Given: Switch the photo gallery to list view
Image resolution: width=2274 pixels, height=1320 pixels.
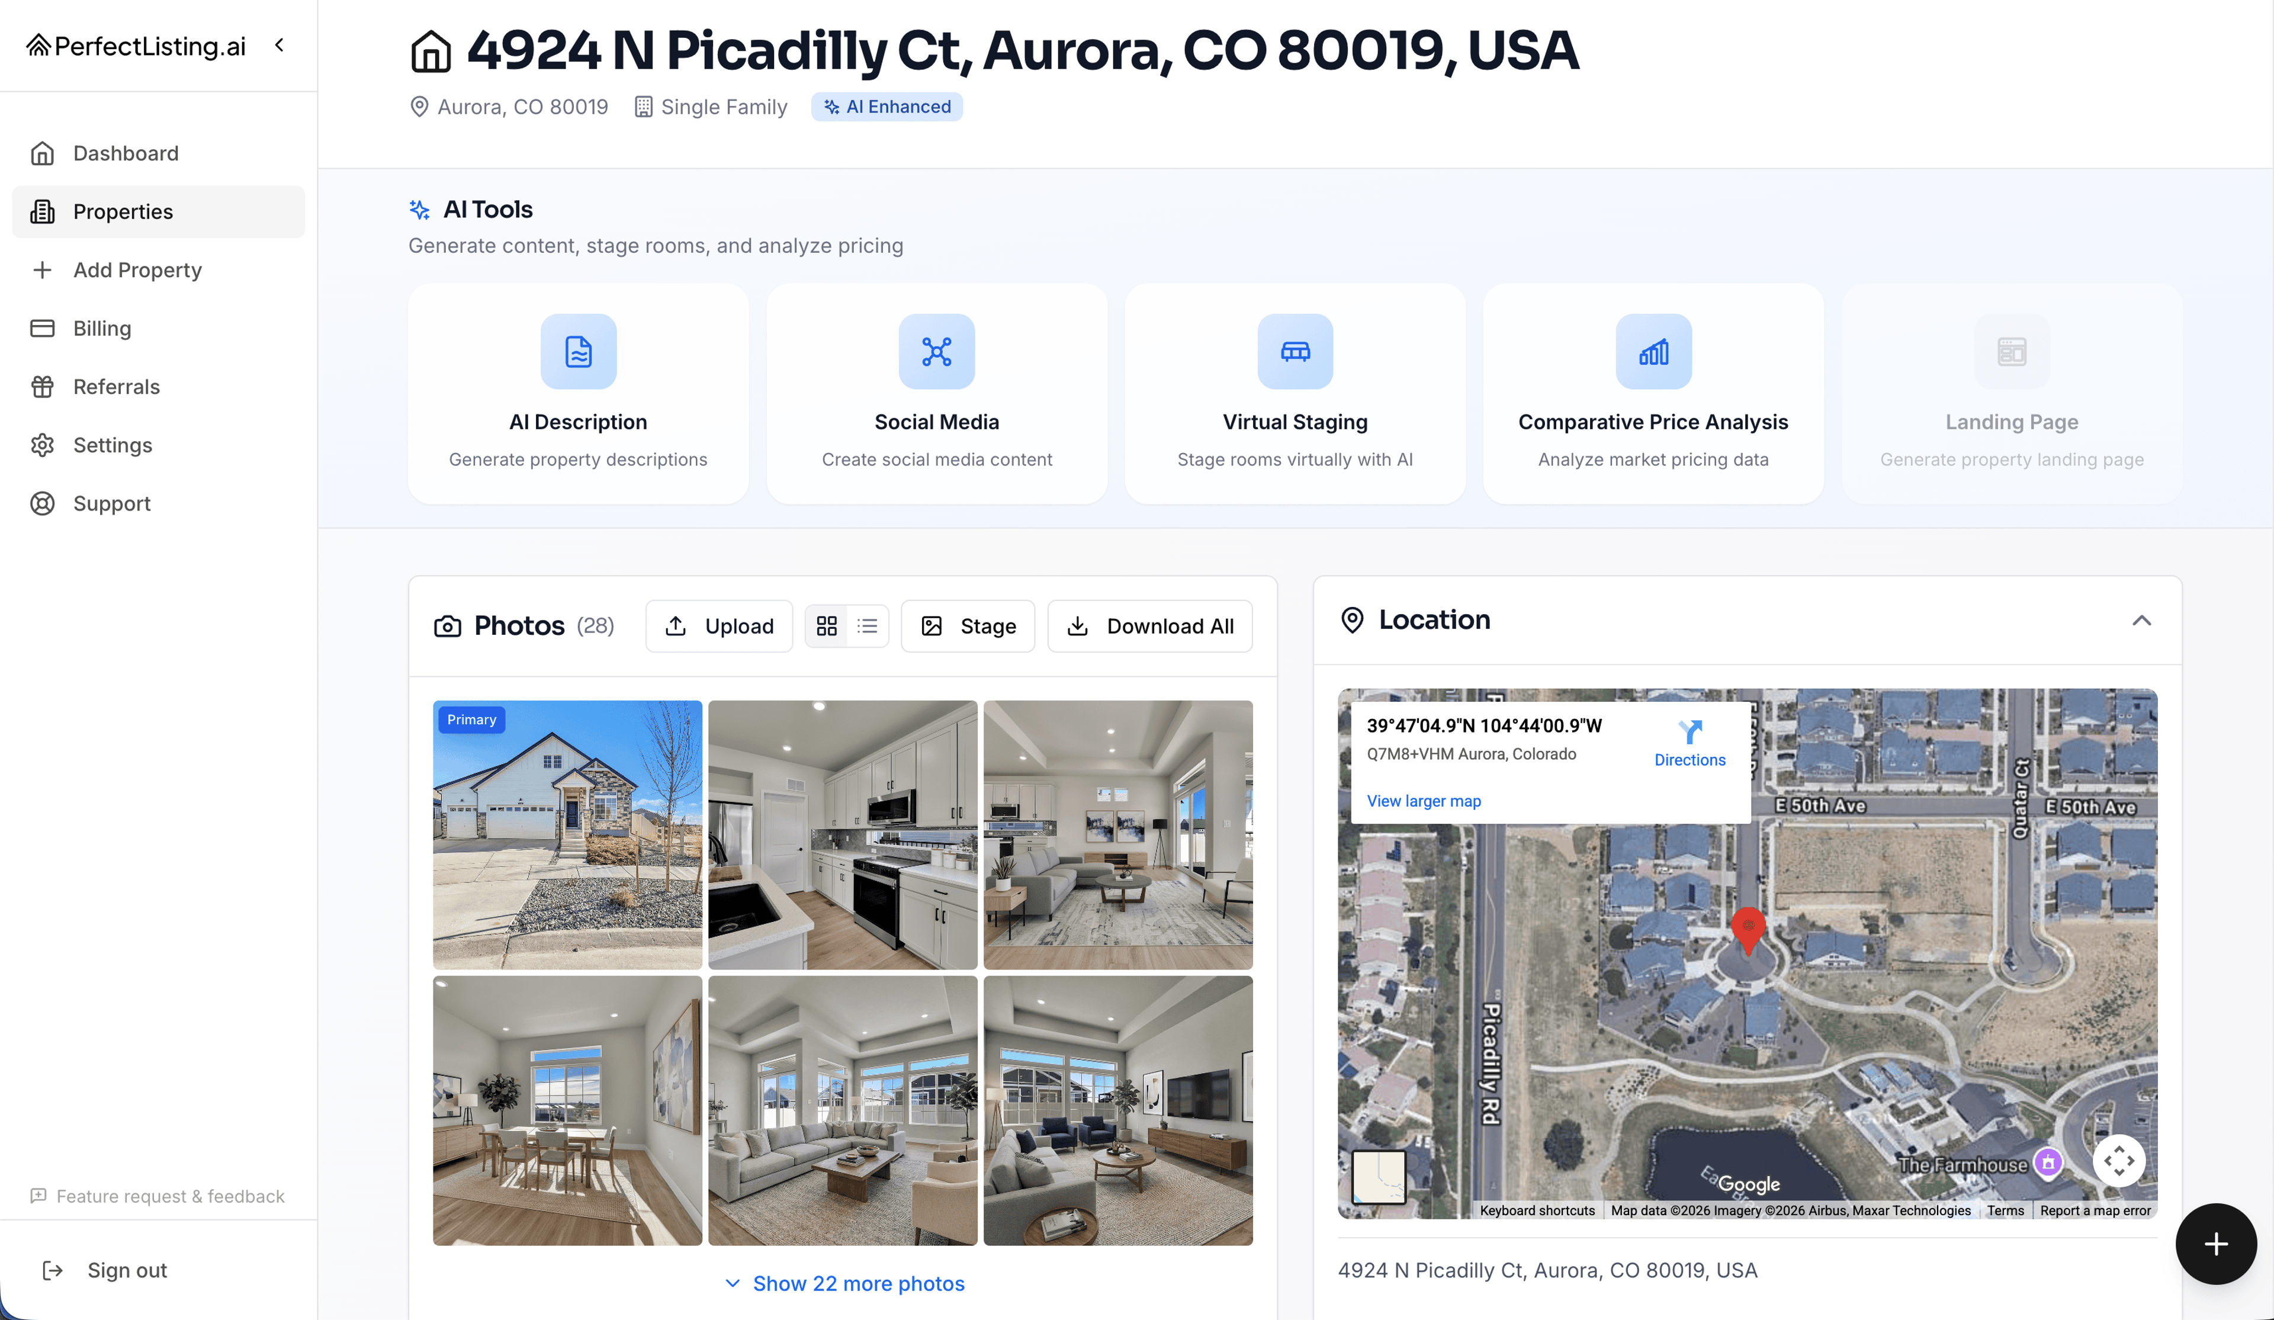Looking at the screenshot, I should click(867, 625).
